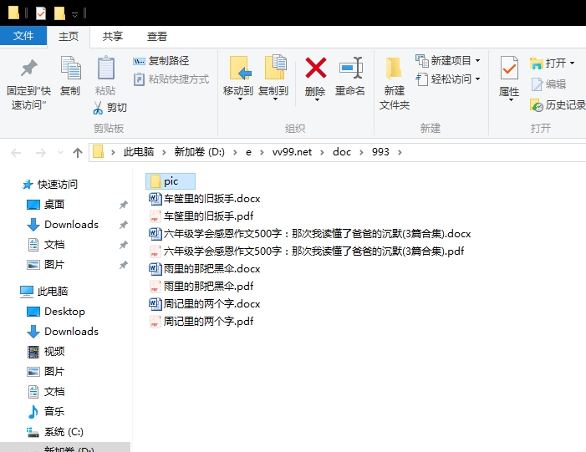Click the History (历史记录) button
Viewport: 586px width, 452px height.
[558, 105]
